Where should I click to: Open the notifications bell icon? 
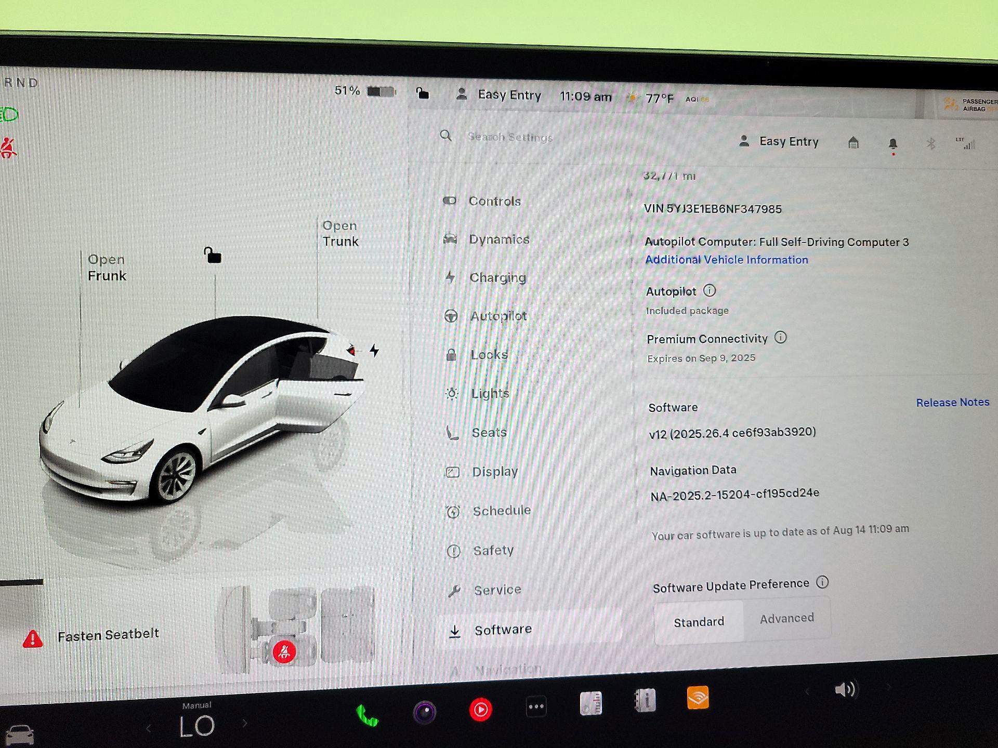pos(893,144)
